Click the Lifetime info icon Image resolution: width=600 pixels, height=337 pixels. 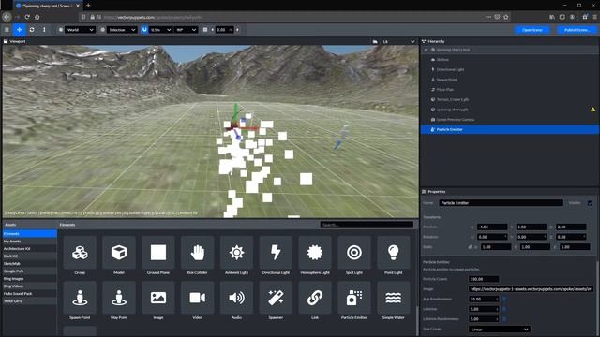pyautogui.click(x=504, y=309)
